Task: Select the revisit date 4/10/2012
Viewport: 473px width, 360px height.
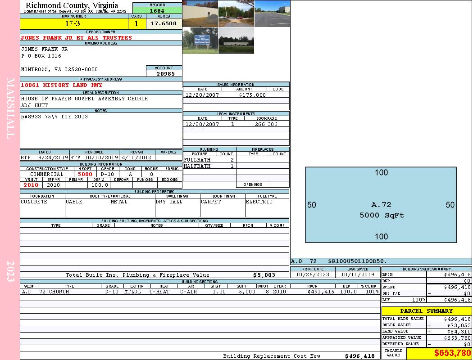Action: click(136, 157)
